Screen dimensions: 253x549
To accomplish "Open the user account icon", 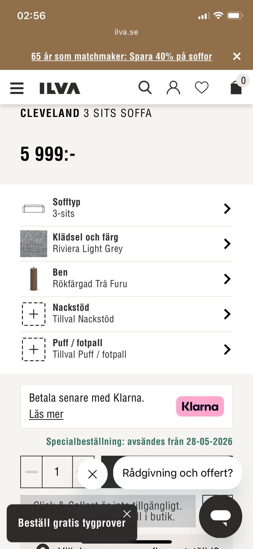I will pyautogui.click(x=173, y=88).
